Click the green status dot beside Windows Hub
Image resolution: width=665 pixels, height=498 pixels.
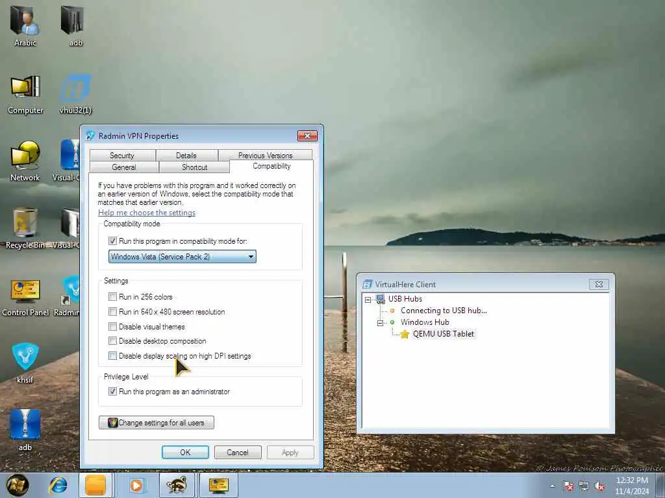392,322
